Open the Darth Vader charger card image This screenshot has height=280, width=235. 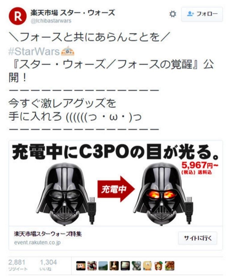tap(116, 183)
